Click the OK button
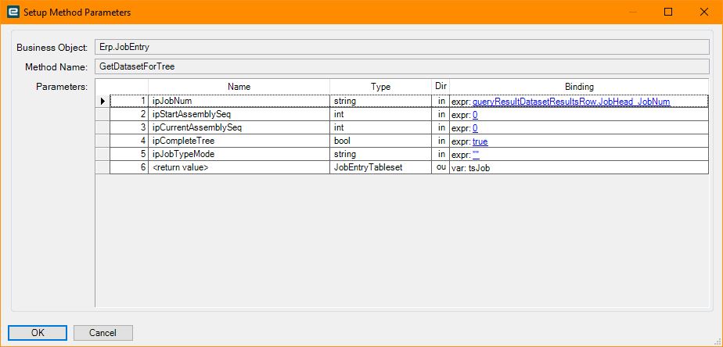 click(x=38, y=333)
